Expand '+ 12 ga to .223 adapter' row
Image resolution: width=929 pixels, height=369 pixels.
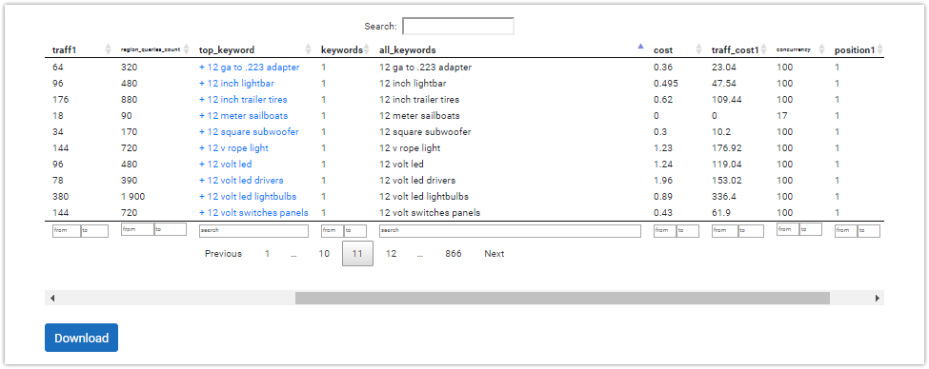pos(250,68)
